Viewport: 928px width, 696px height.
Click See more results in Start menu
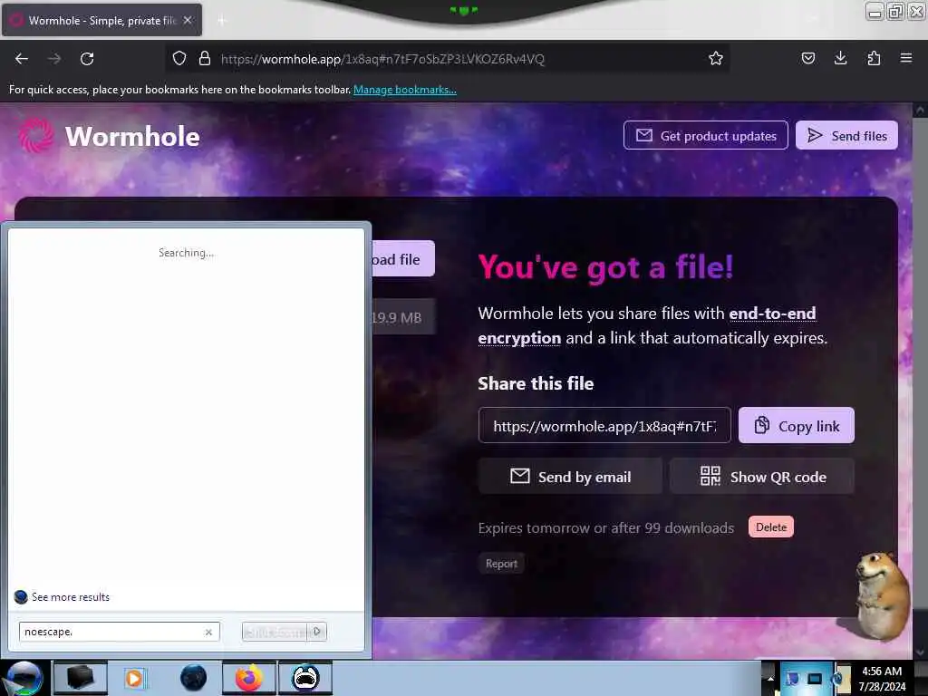pyautogui.click(x=71, y=596)
